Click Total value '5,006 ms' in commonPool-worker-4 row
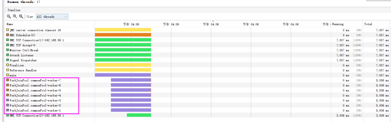This screenshot has height=122, width=391. tap(382, 95)
